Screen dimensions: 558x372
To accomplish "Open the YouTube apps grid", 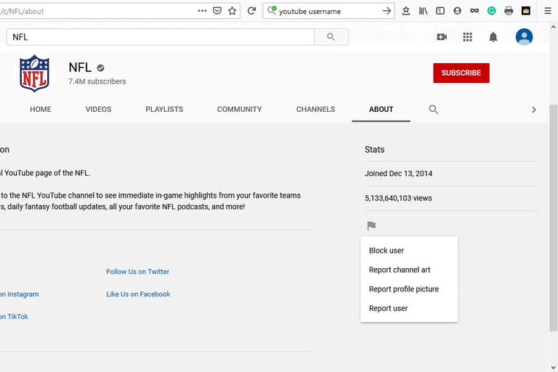I will (467, 37).
